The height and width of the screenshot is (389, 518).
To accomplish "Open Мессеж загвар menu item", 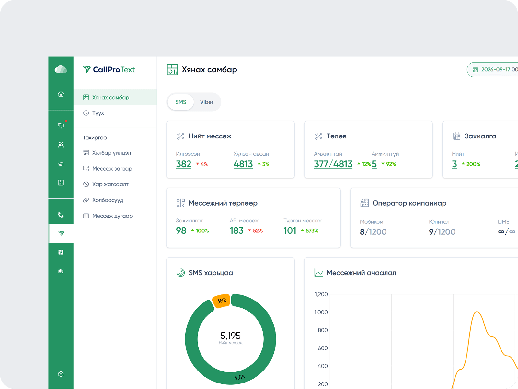I will tap(115, 169).
